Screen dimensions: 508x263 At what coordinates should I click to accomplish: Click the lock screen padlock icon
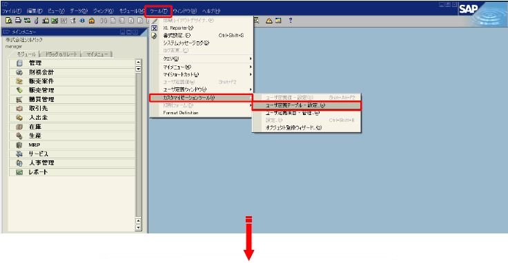click(92, 21)
